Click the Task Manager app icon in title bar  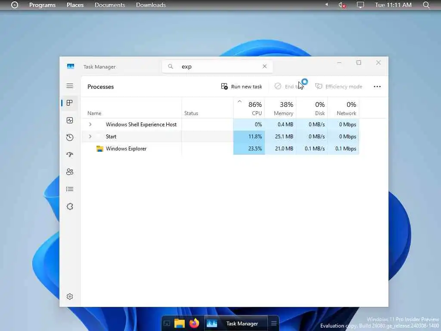tap(71, 66)
